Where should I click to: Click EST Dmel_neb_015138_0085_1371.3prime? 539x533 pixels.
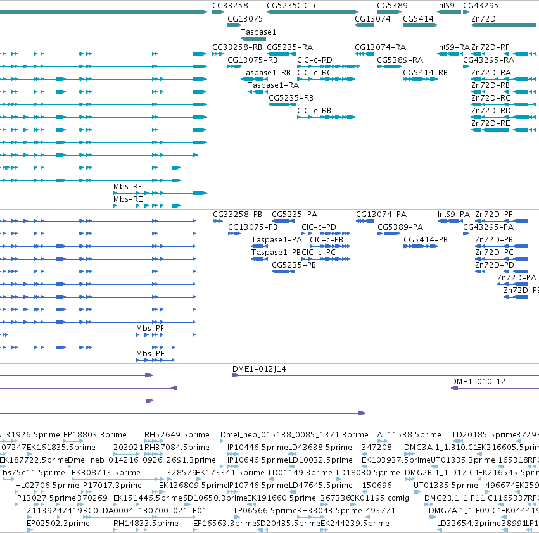tap(222, 441)
